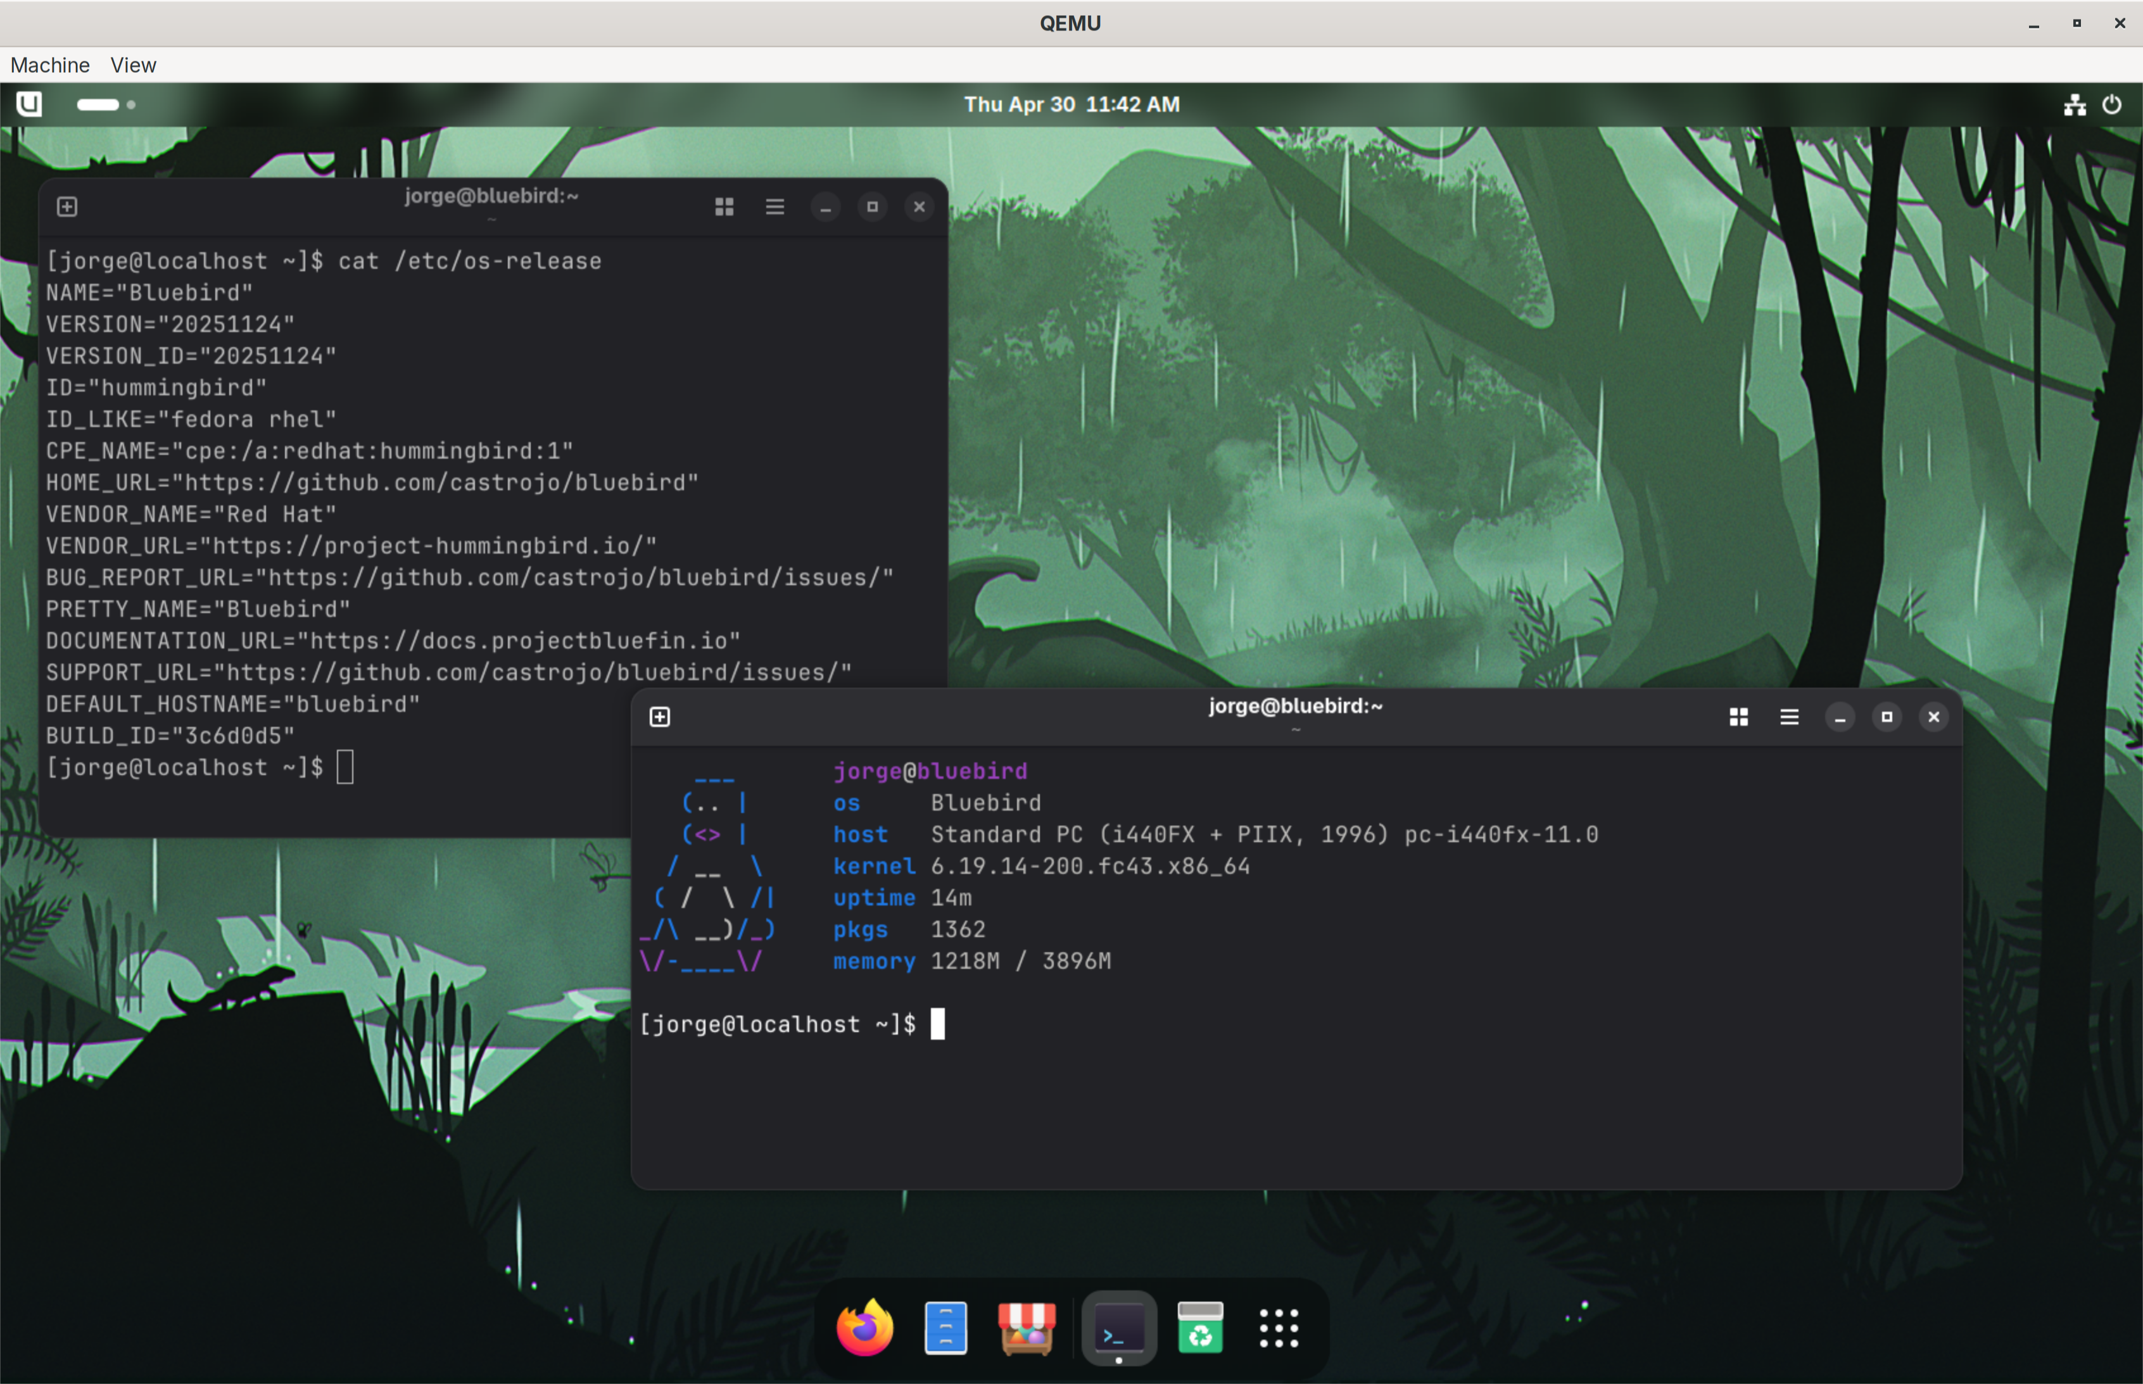Add new tab in back terminal window
Screen dimensions: 2143x1384
tap(66, 206)
